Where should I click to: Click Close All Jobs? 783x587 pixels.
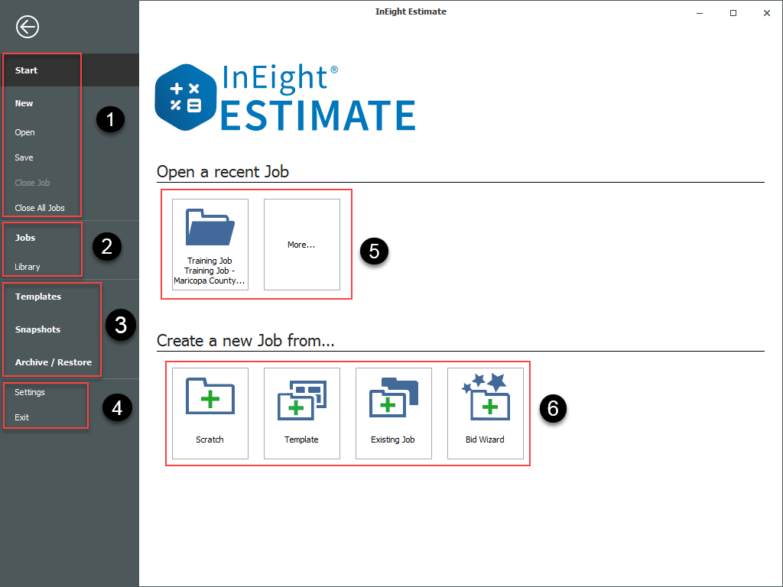[x=40, y=208]
